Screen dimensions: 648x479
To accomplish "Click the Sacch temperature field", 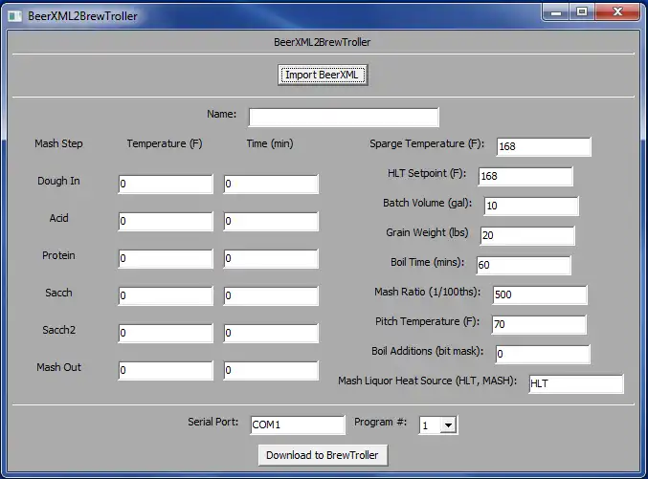I will [166, 295].
